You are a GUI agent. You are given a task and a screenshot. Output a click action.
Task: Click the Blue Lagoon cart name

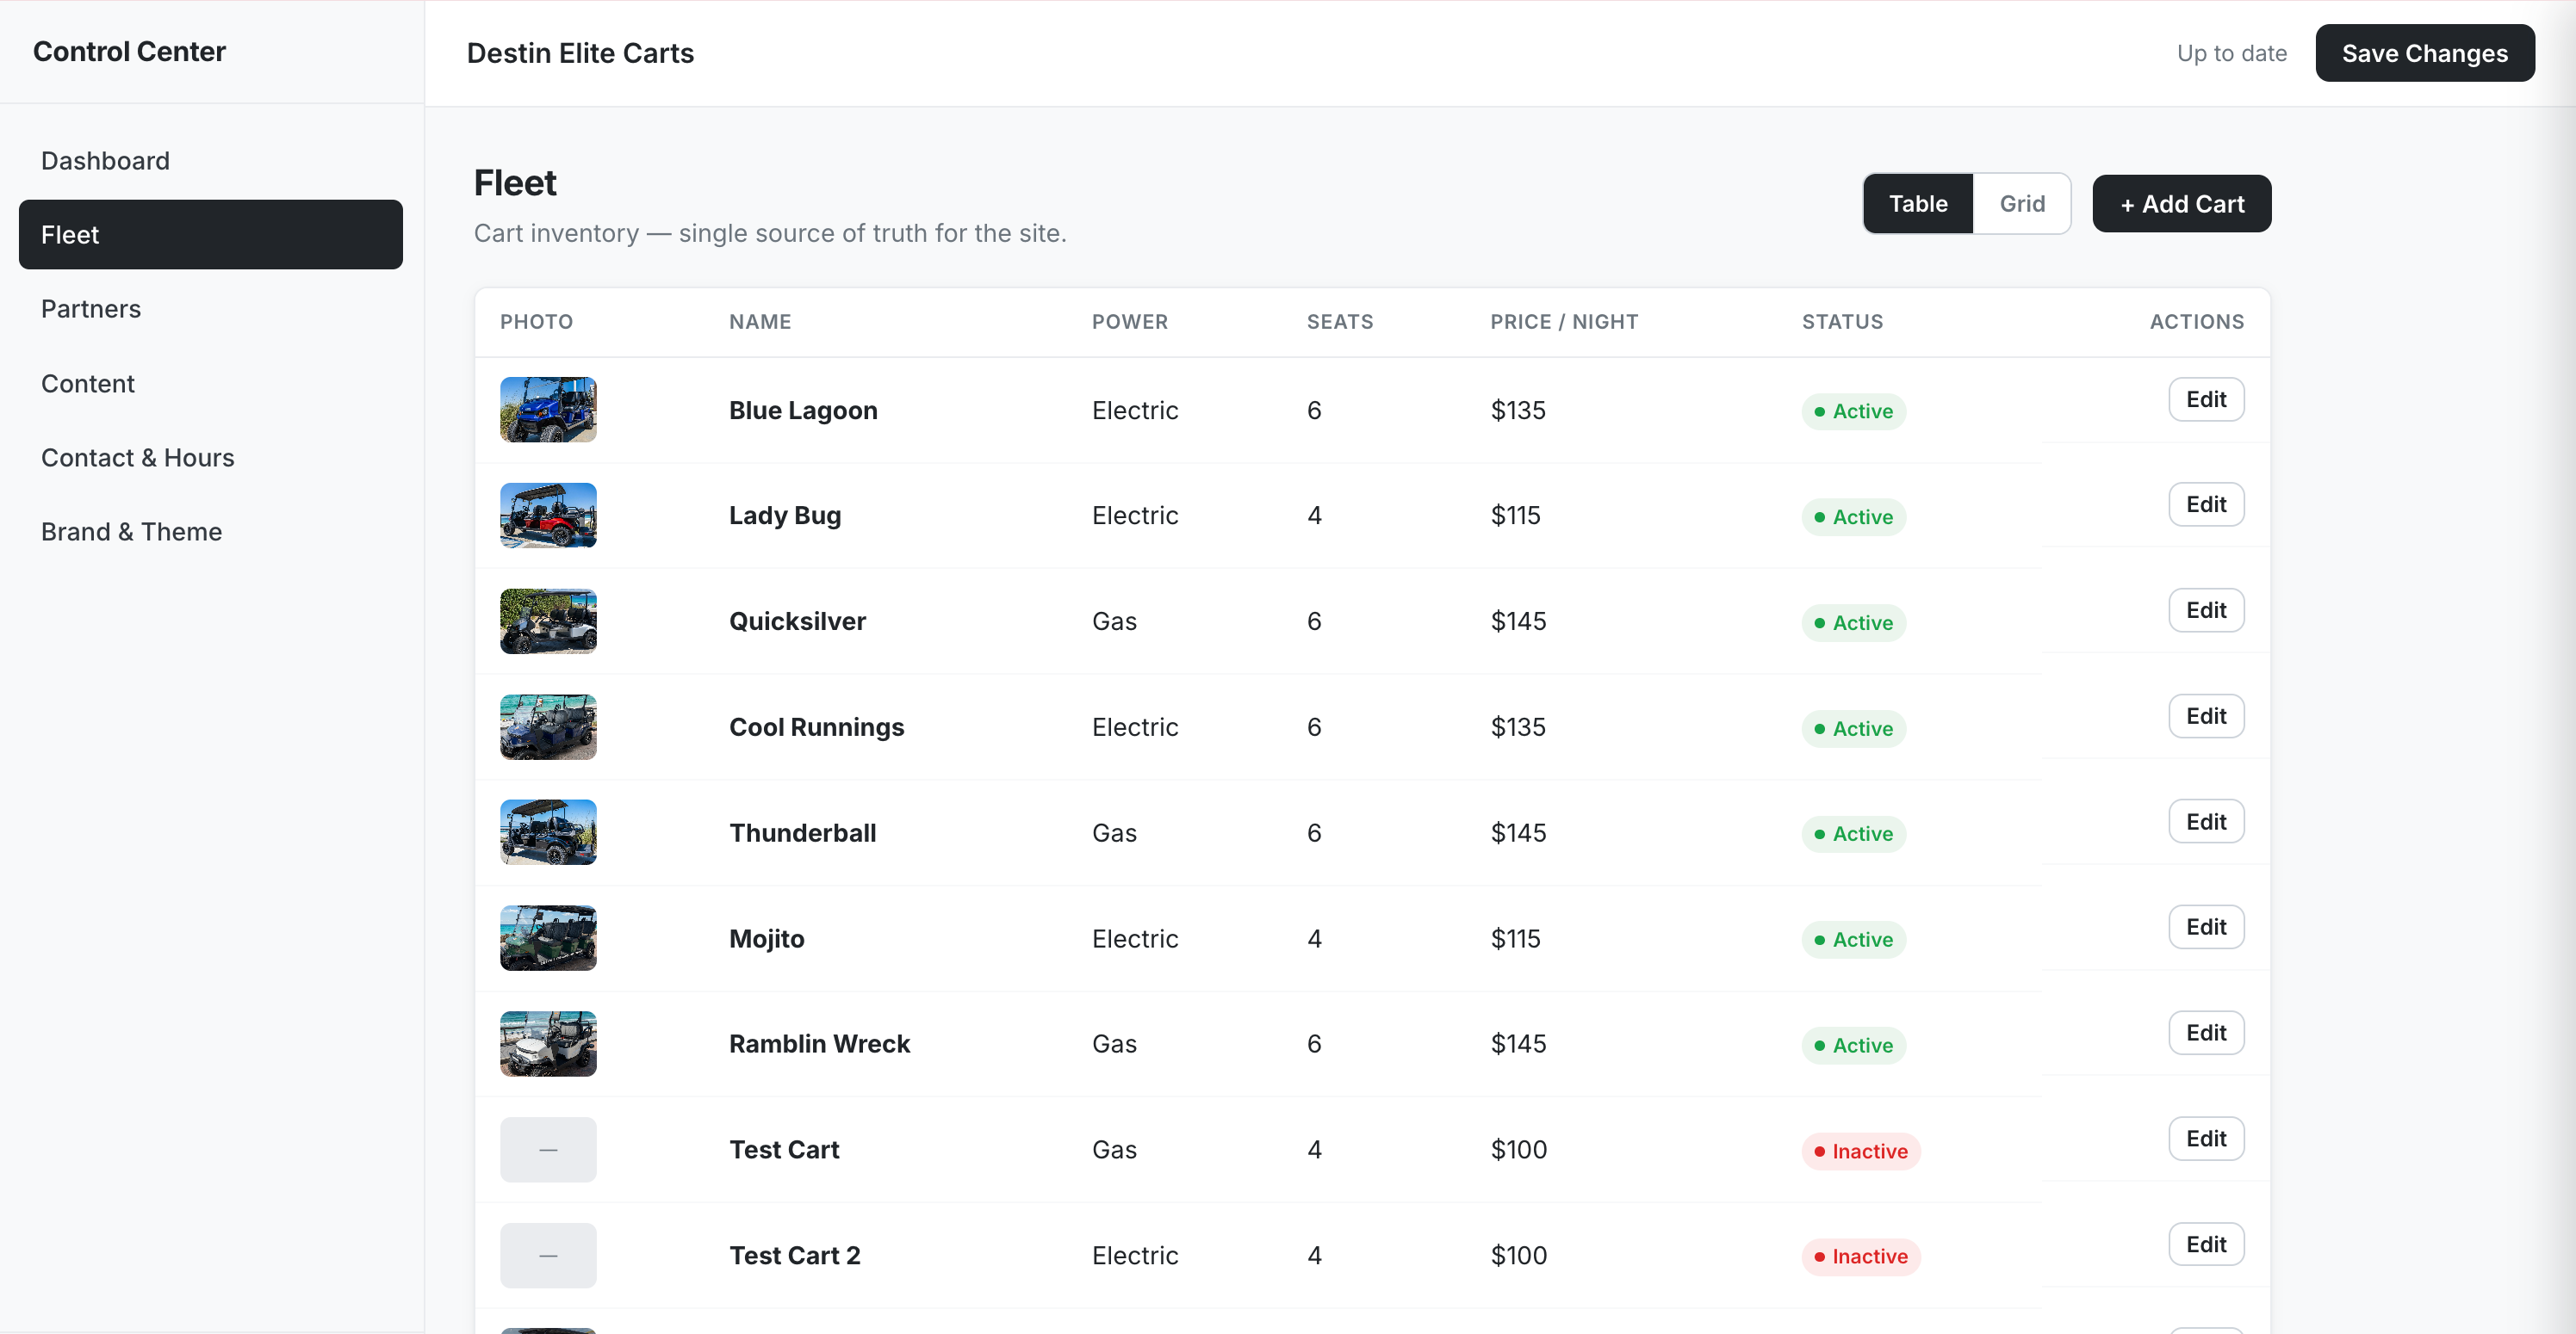click(x=803, y=411)
